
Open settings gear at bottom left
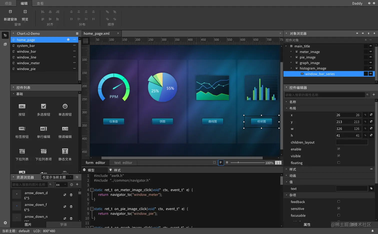tap(5, 223)
